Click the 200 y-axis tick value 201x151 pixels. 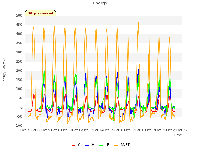coord(19,70)
